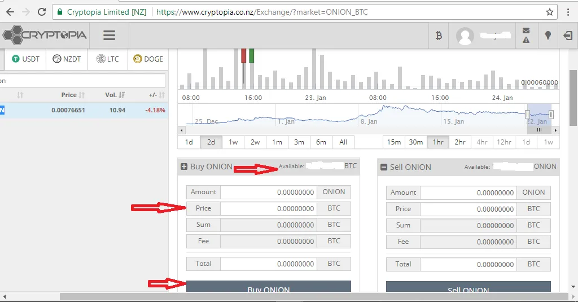Go back with the browser back arrow
The image size is (578, 302).
pos(10,12)
